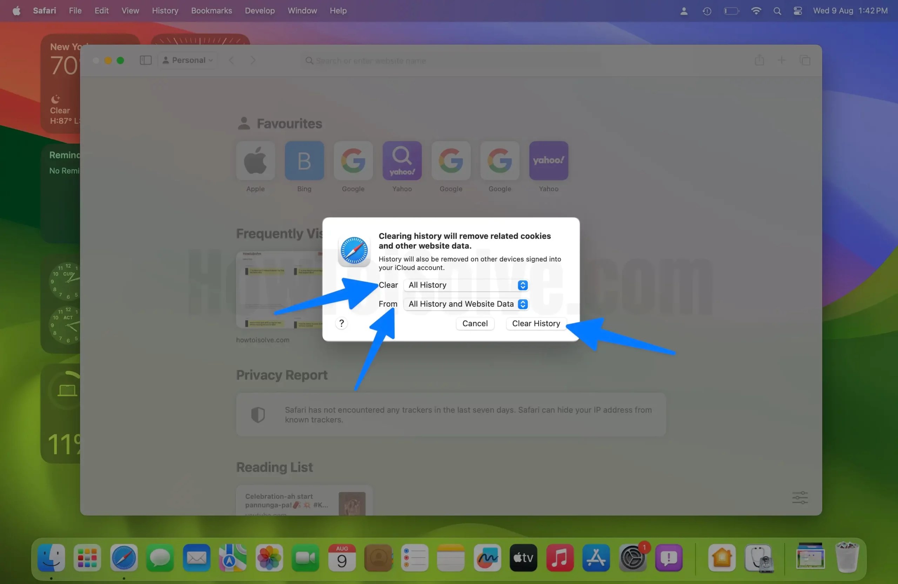This screenshot has height=584, width=898.
Task: Open Spotlight search from the menu bar
Action: pyautogui.click(x=777, y=11)
